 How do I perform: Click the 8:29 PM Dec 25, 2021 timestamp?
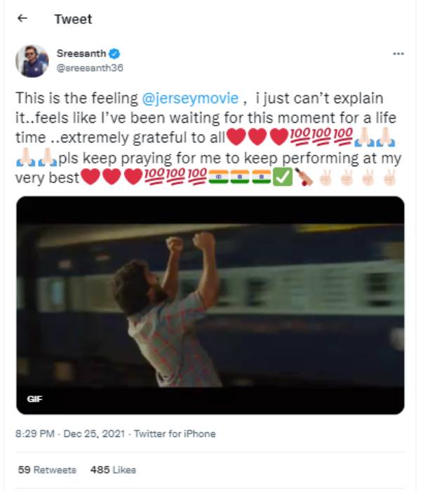[x=70, y=433]
